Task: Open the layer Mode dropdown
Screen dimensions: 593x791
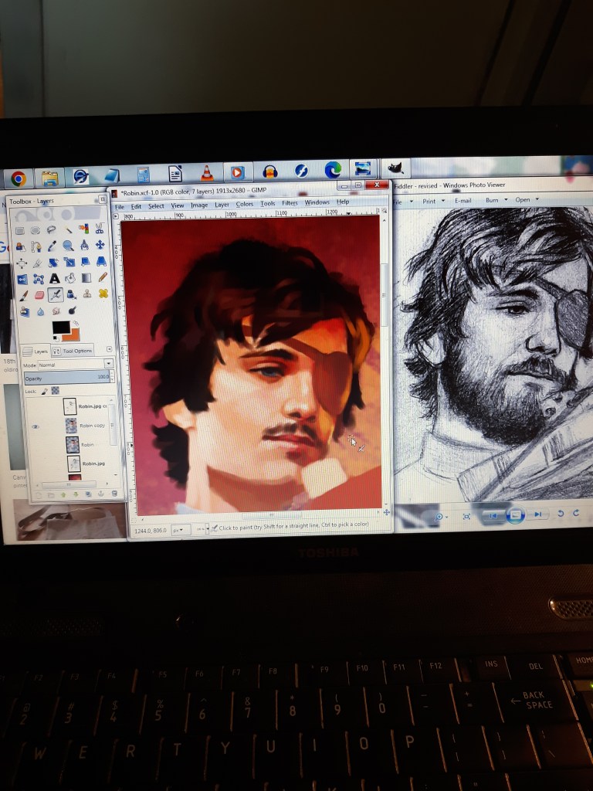Action: pos(108,364)
